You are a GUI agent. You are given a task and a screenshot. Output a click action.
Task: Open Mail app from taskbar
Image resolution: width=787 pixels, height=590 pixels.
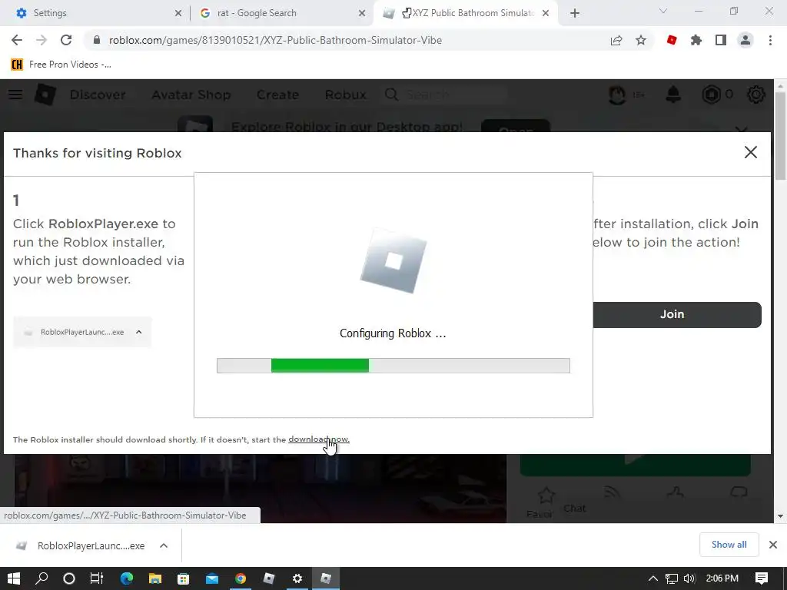point(212,578)
